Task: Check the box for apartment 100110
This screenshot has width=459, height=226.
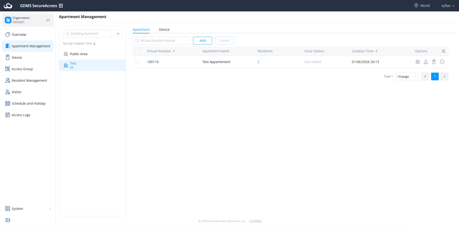Action: (137, 62)
